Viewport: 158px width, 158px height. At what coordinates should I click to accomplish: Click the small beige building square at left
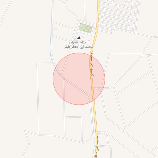click(56, 29)
